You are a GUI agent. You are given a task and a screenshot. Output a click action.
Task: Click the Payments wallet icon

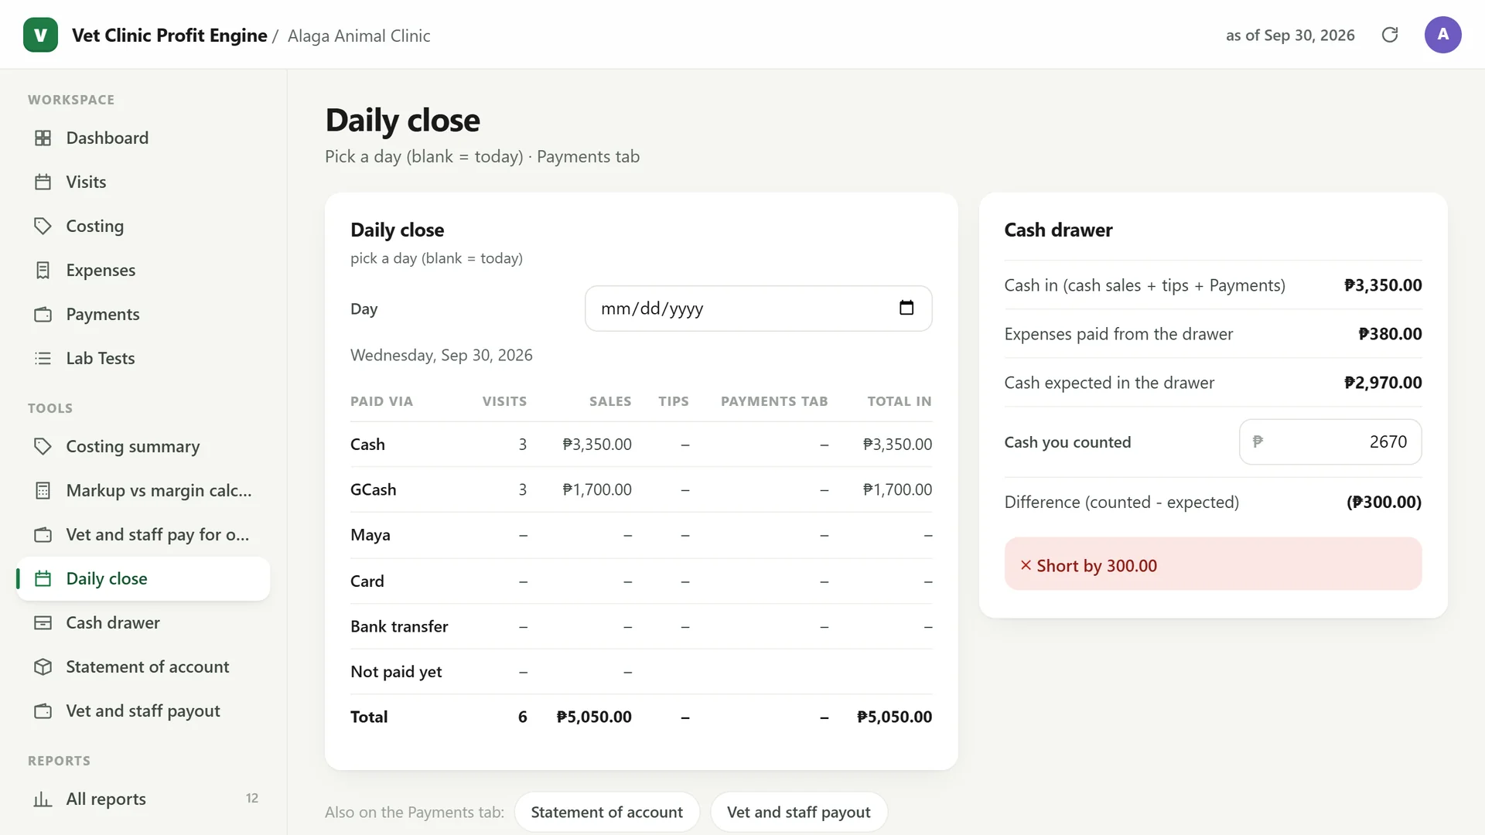tap(43, 314)
